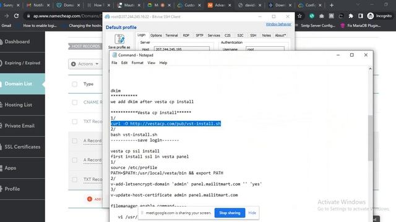This screenshot has width=396, height=222.
Task: Click the site lock icon in address bar
Action: tap(28, 16)
